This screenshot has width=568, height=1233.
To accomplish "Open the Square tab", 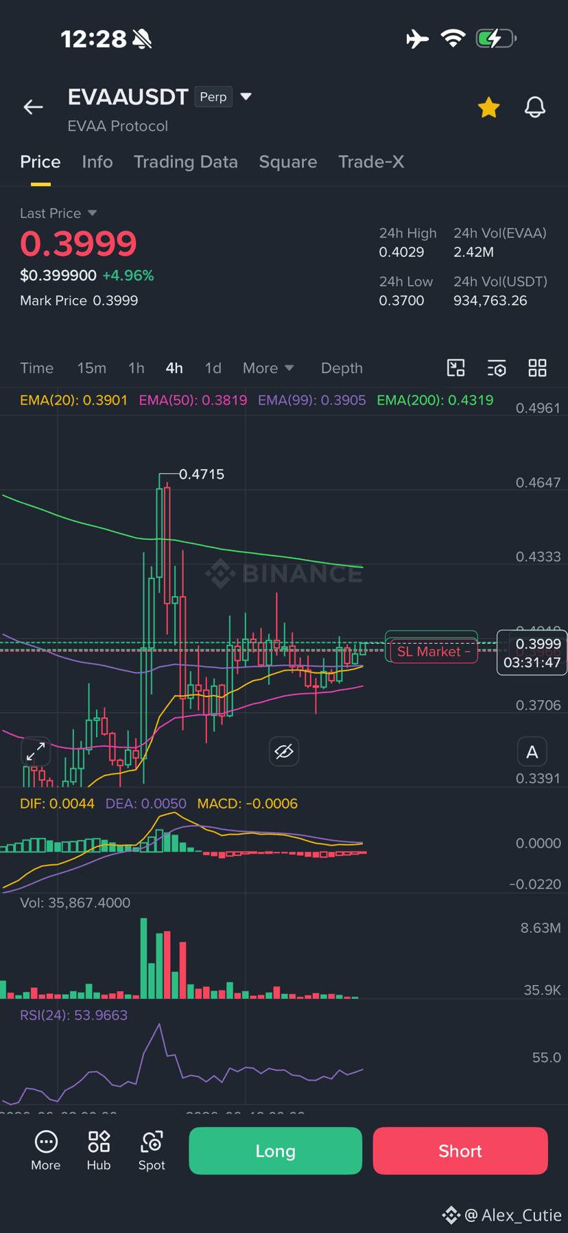I will tap(288, 162).
